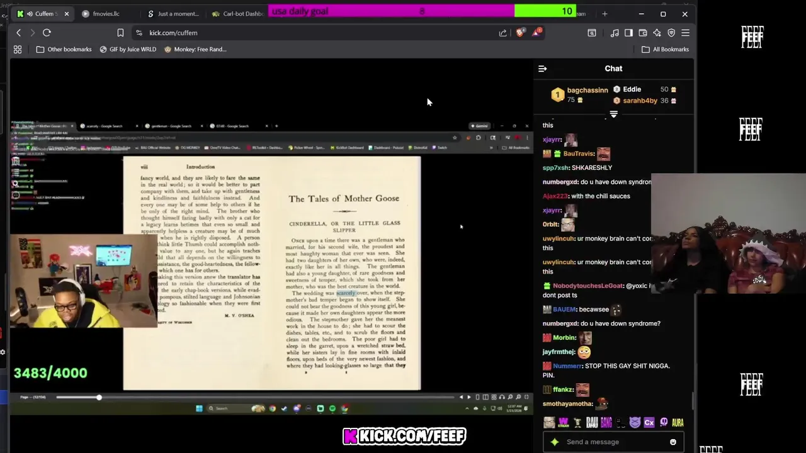806x453 pixels.
Task: Select the purple devil emote in the emote bar
Action: [x=635, y=423]
